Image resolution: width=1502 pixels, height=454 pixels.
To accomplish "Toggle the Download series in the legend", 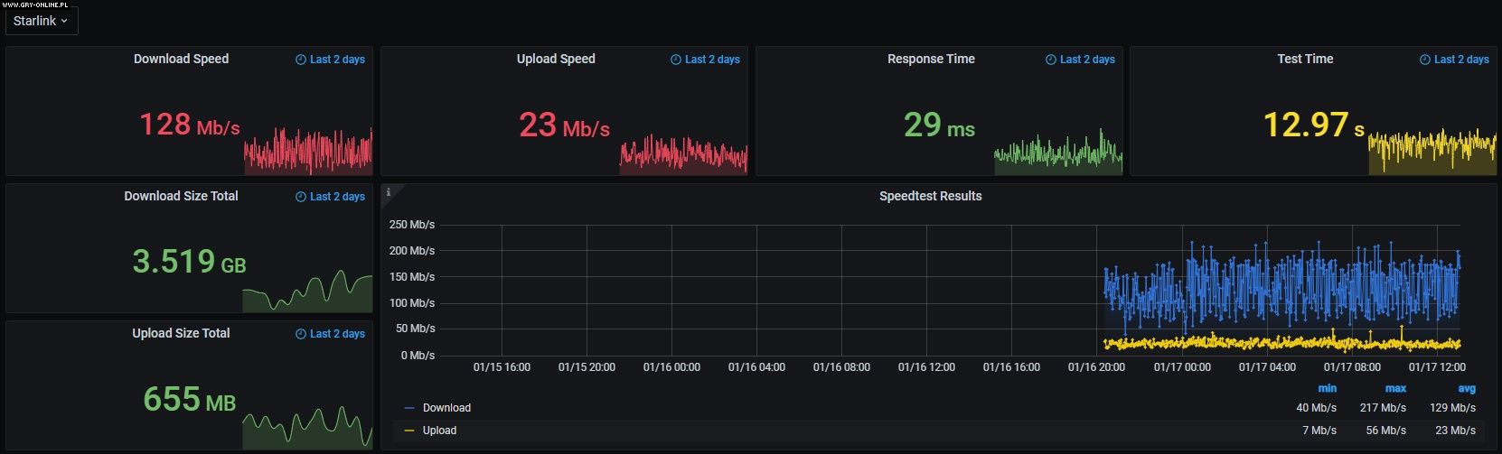I will point(446,408).
